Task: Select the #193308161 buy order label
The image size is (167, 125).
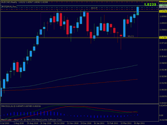Action: [9, 6]
